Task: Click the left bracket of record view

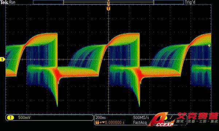Action: click(x=64, y=2)
